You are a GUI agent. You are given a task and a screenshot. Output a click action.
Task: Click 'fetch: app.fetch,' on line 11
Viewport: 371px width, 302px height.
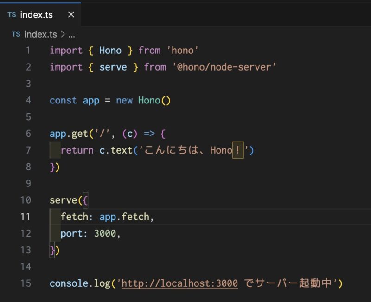pyautogui.click(x=107, y=217)
